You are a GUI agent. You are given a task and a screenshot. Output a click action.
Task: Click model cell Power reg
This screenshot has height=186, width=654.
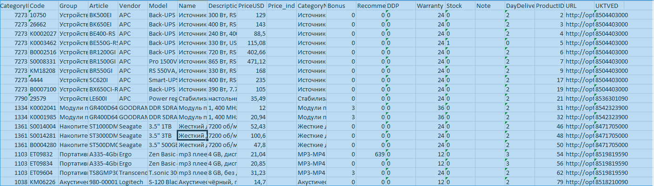pyautogui.click(x=163, y=99)
